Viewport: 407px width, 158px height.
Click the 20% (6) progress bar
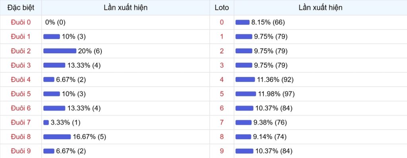point(60,51)
